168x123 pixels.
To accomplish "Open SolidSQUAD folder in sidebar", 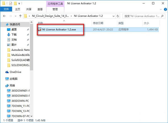I will click(x=20, y=60).
